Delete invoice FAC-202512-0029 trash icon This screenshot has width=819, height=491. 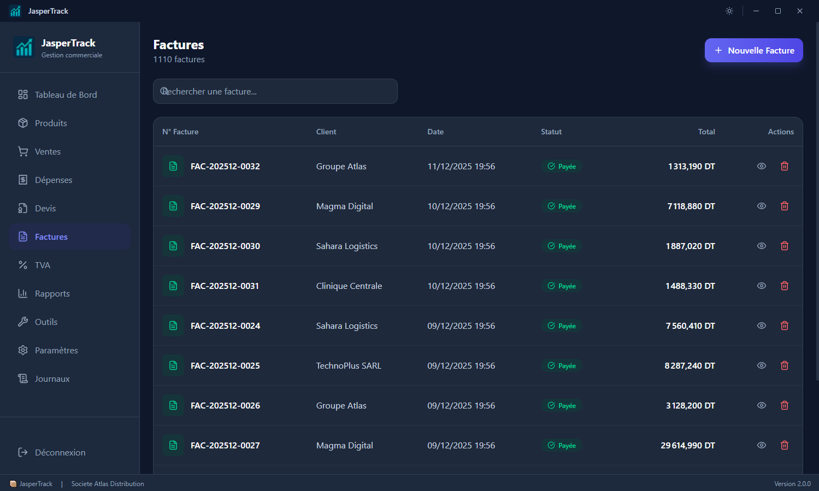coord(785,206)
